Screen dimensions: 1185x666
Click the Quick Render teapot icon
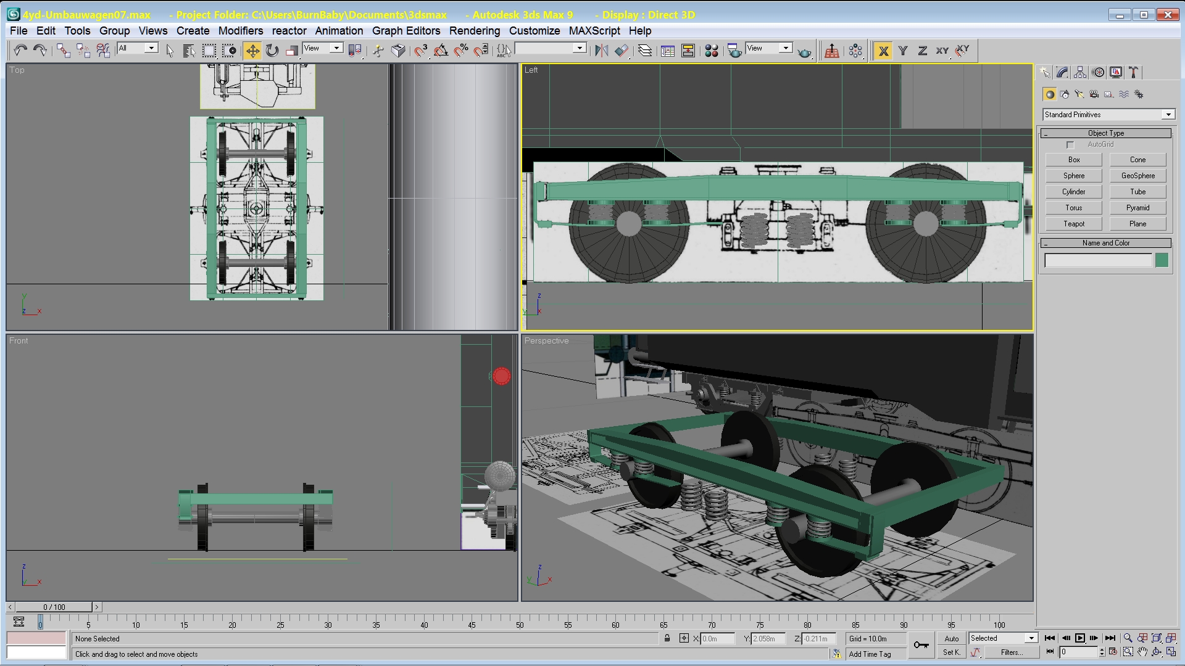(804, 52)
